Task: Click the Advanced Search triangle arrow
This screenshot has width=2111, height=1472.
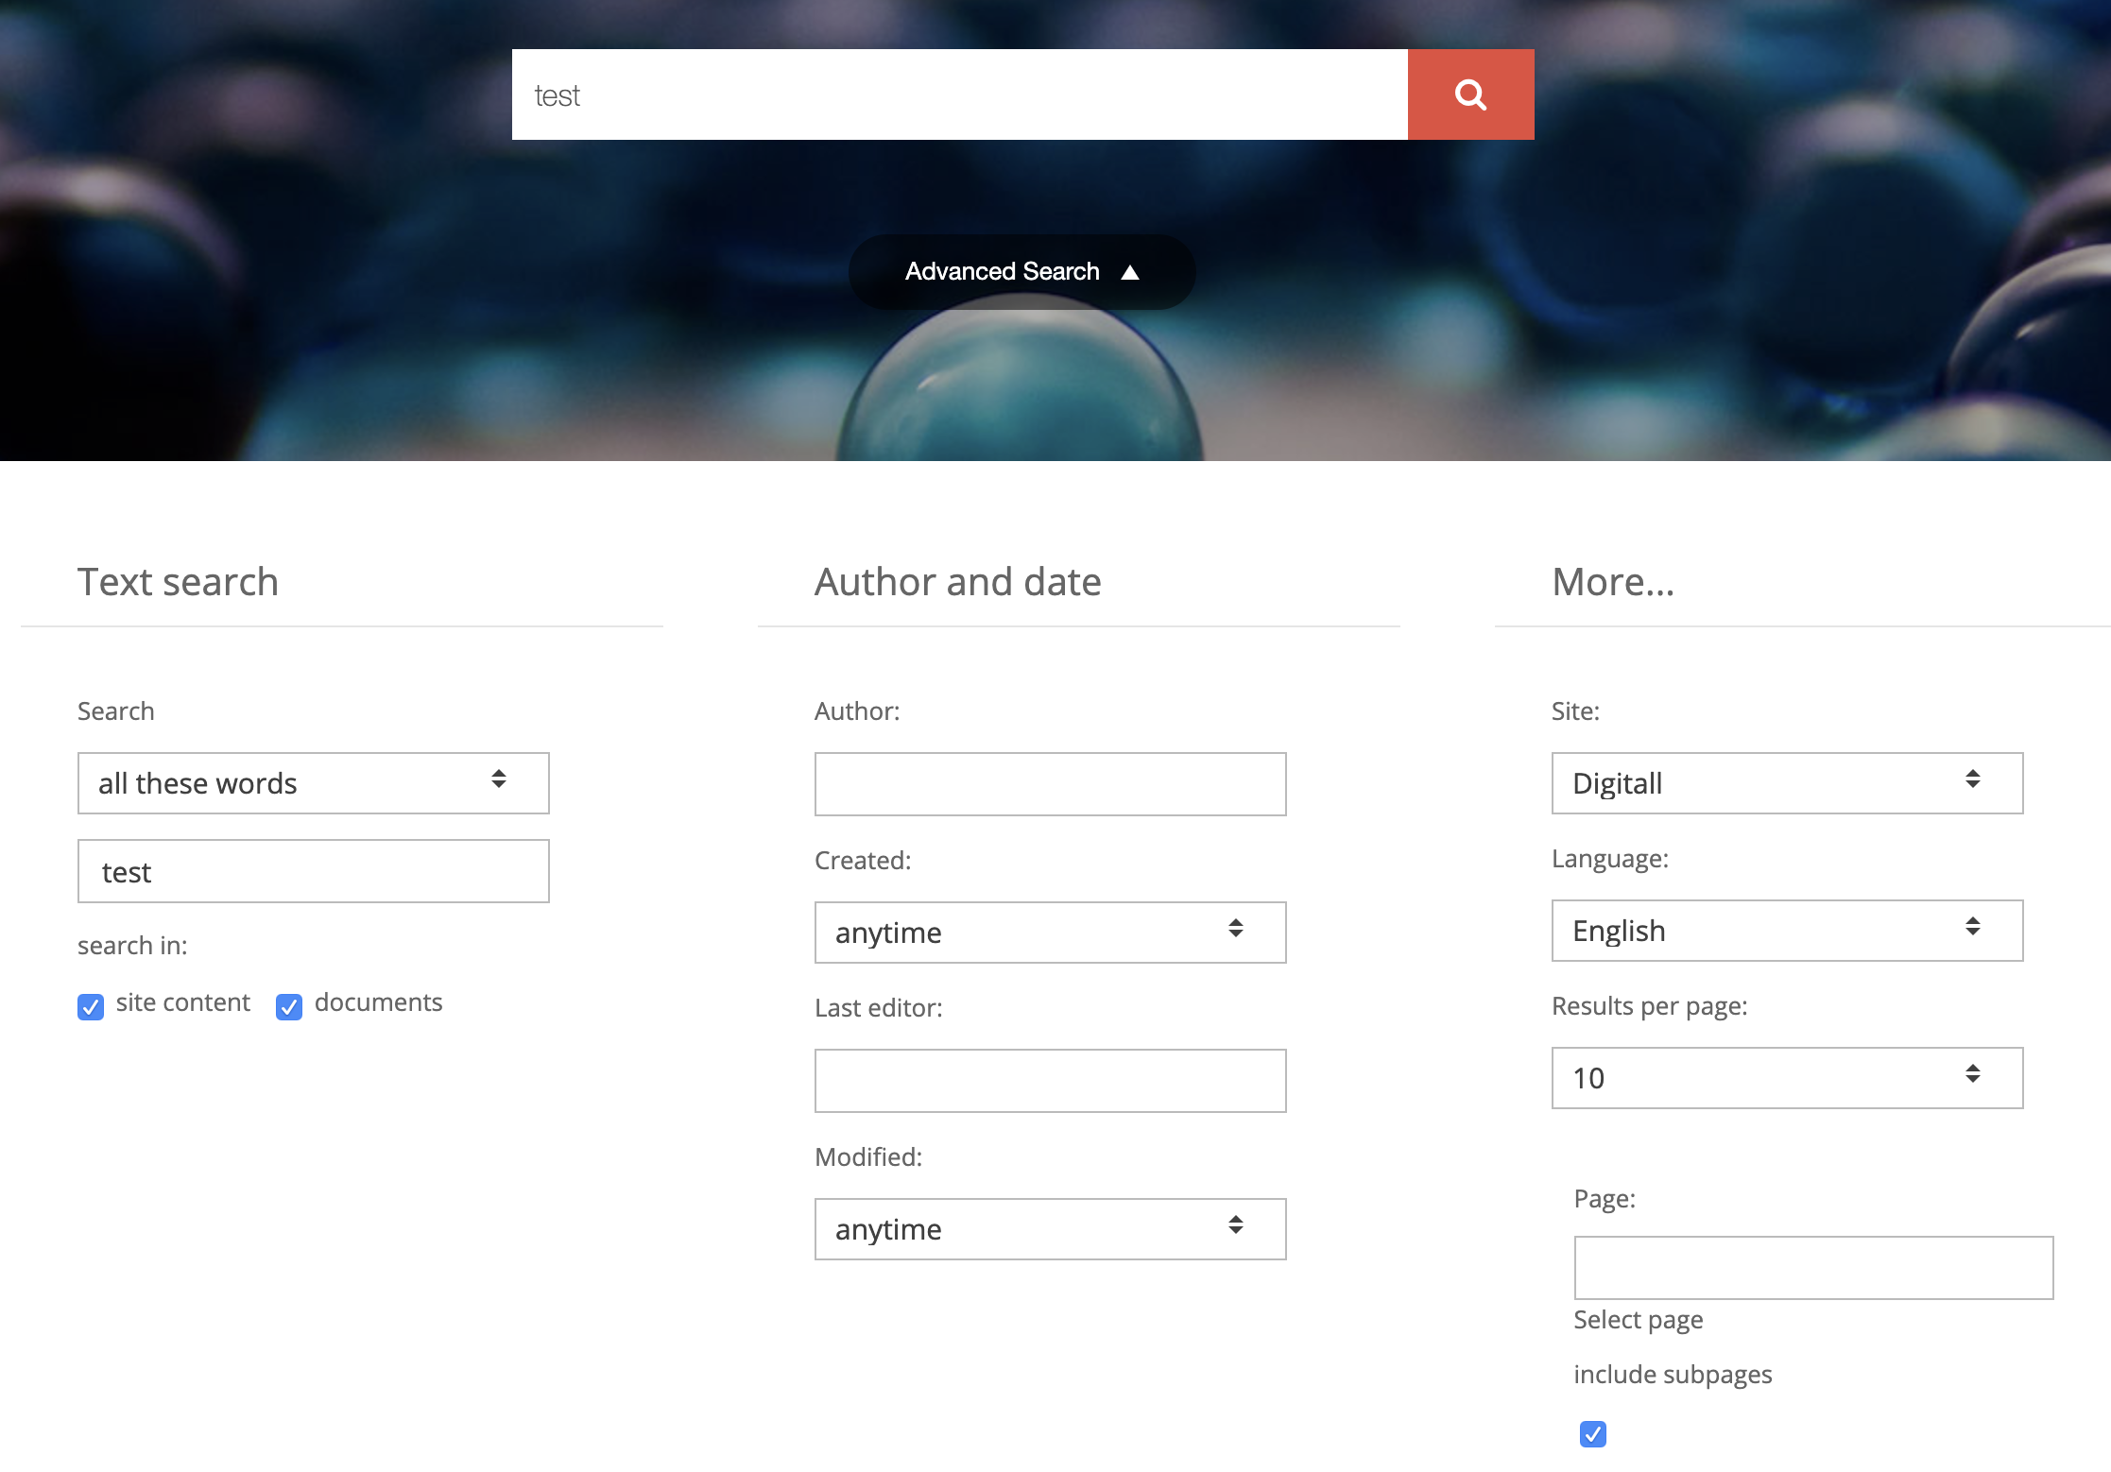Action: (x=1130, y=273)
